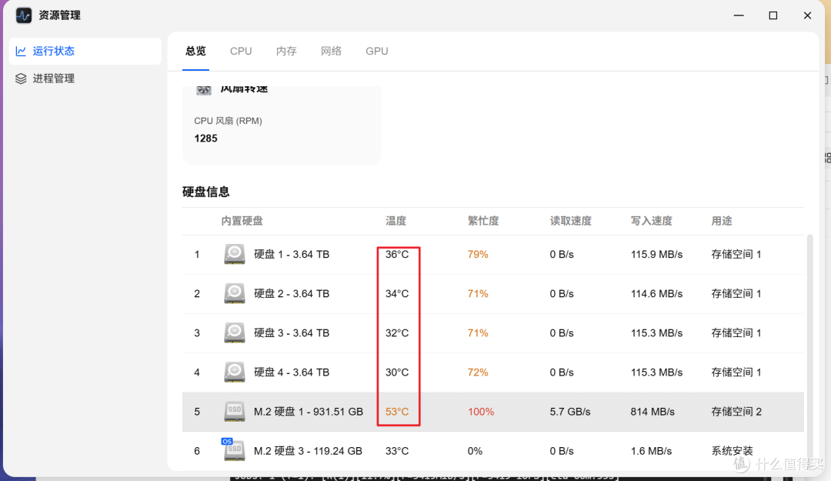Click the 运行状态 chart icon in sidebar

[21, 51]
